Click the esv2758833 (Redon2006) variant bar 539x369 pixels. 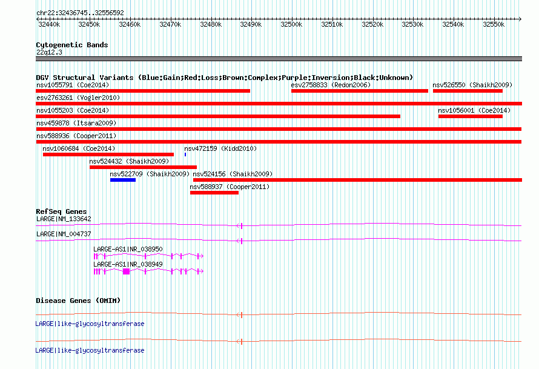point(360,91)
